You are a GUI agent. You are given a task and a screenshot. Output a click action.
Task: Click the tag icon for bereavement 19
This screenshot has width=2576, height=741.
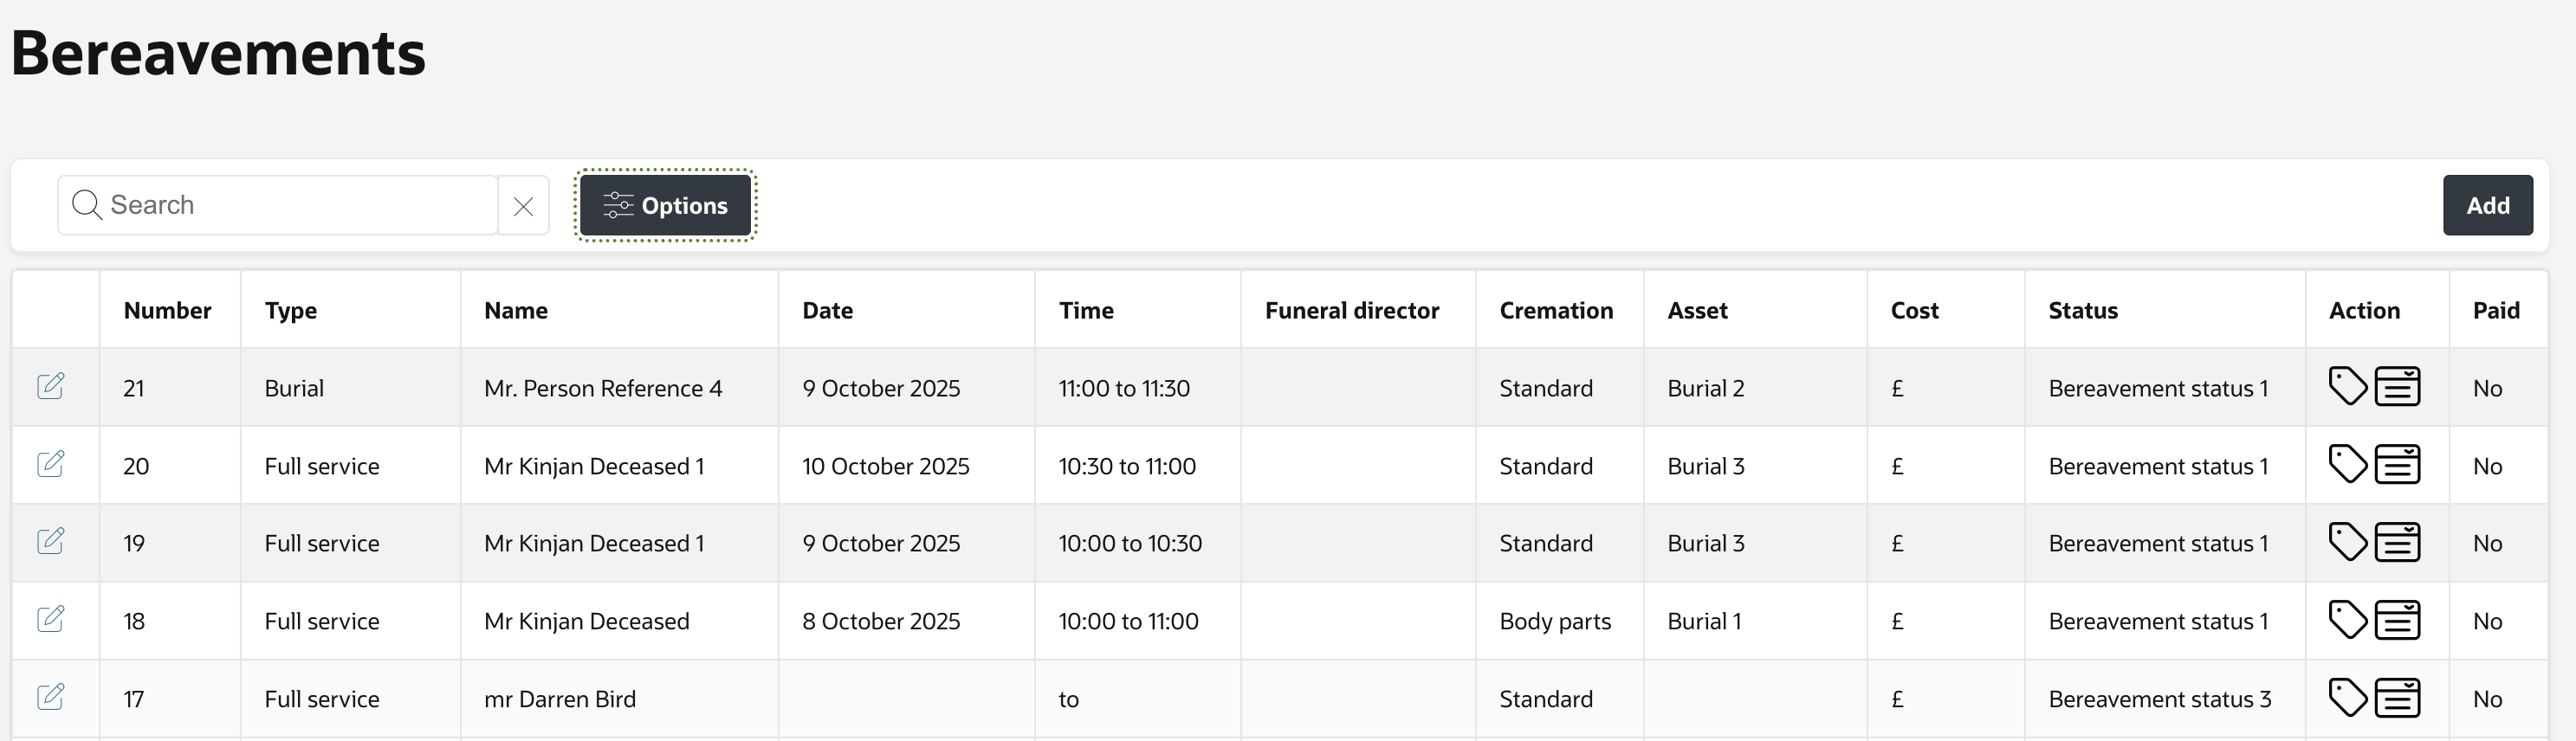click(2347, 541)
